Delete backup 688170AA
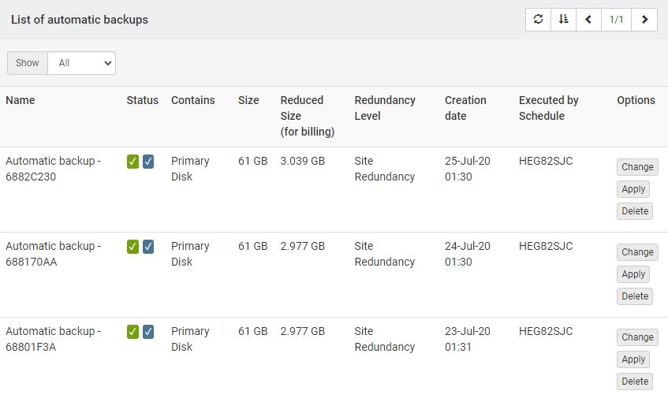This screenshot has height=402, width=668. coord(635,296)
